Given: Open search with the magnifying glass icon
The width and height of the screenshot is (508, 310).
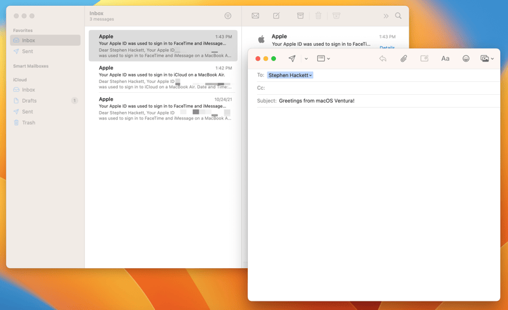Looking at the screenshot, I should (x=398, y=16).
